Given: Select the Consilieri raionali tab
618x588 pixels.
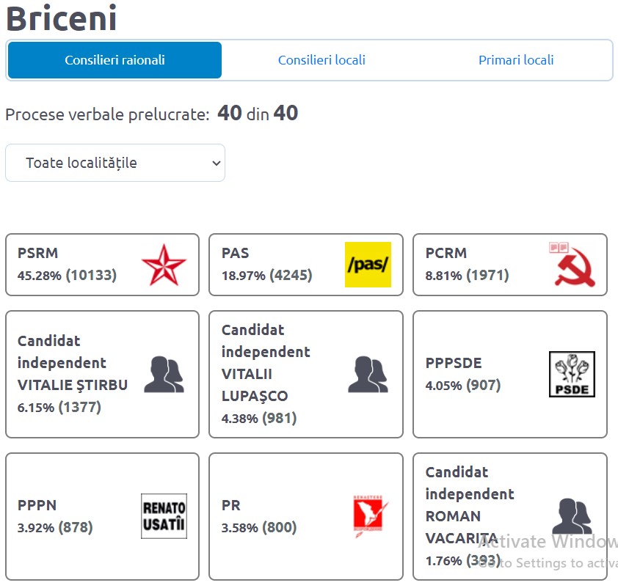Looking at the screenshot, I should click(114, 60).
